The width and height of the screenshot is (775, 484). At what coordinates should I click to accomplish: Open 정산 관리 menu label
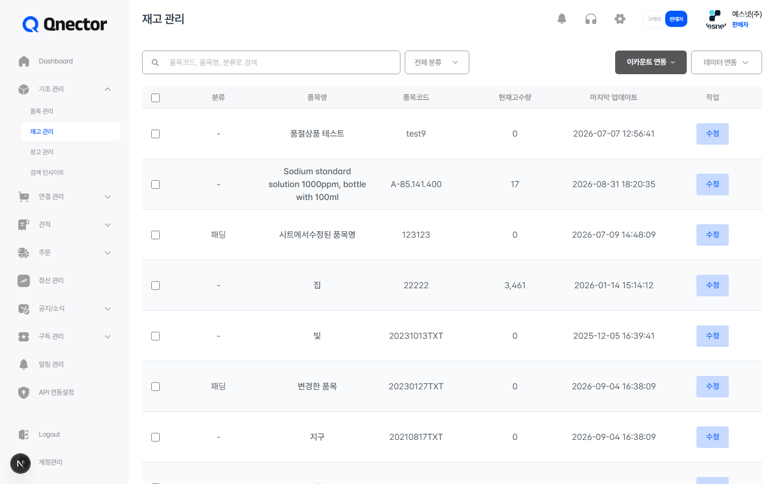click(x=51, y=281)
